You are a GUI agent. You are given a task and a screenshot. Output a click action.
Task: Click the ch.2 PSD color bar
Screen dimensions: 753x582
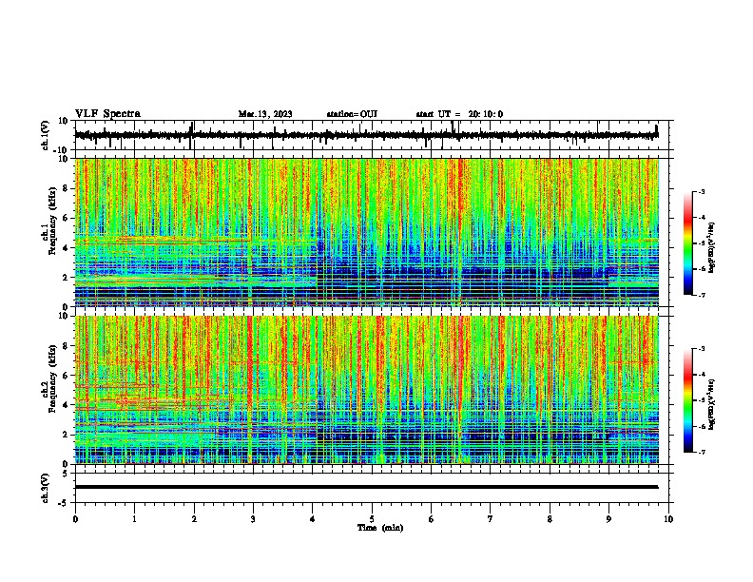688,400
